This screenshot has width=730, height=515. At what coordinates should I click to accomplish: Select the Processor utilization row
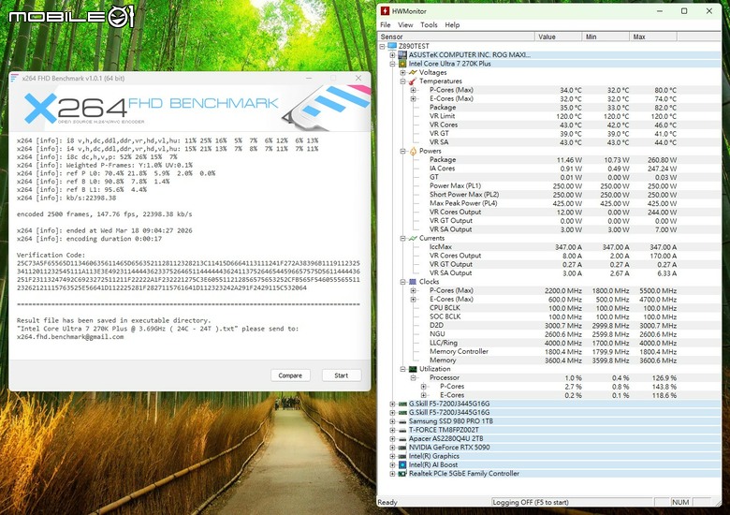[x=550, y=377]
